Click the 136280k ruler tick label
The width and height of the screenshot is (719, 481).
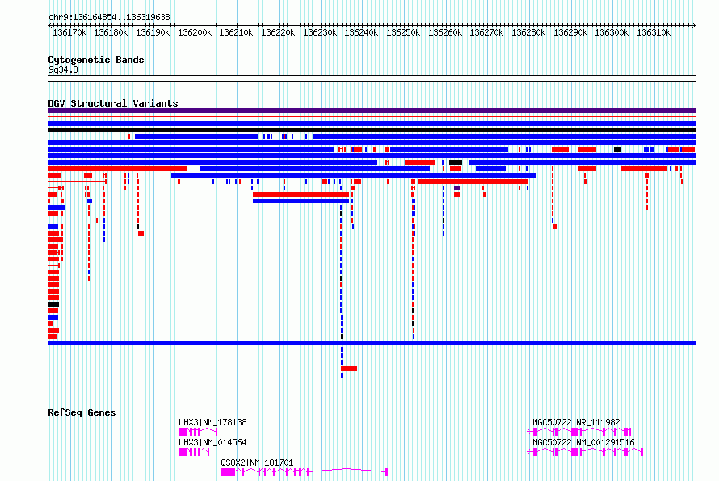(528, 32)
